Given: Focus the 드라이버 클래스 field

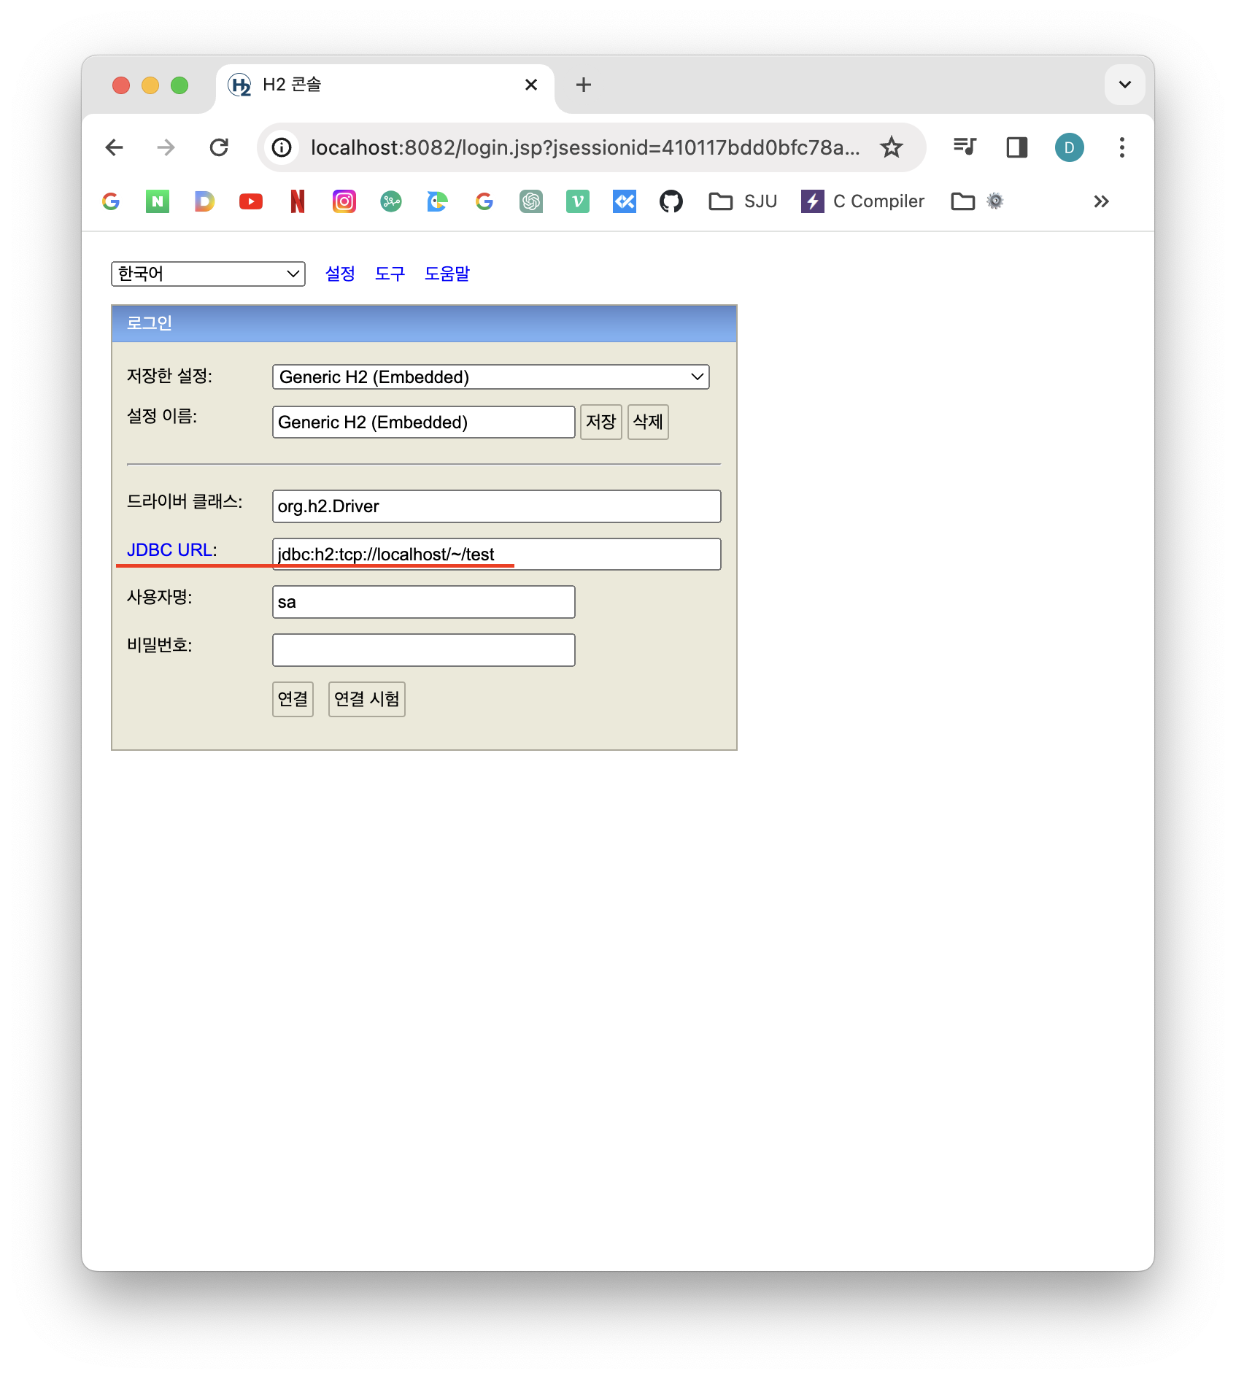Looking at the screenshot, I should point(497,506).
